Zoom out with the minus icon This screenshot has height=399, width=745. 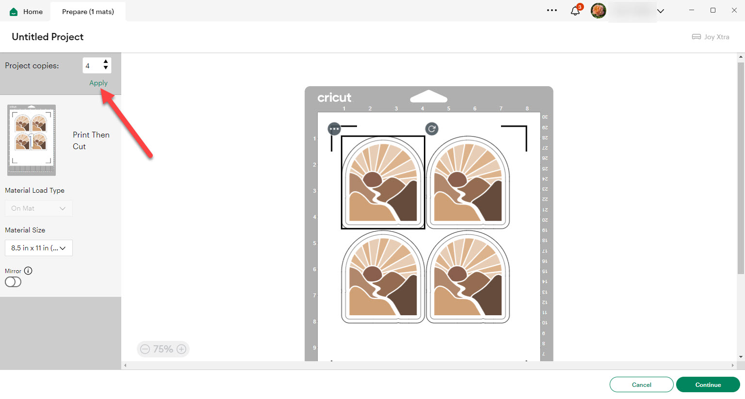point(145,349)
